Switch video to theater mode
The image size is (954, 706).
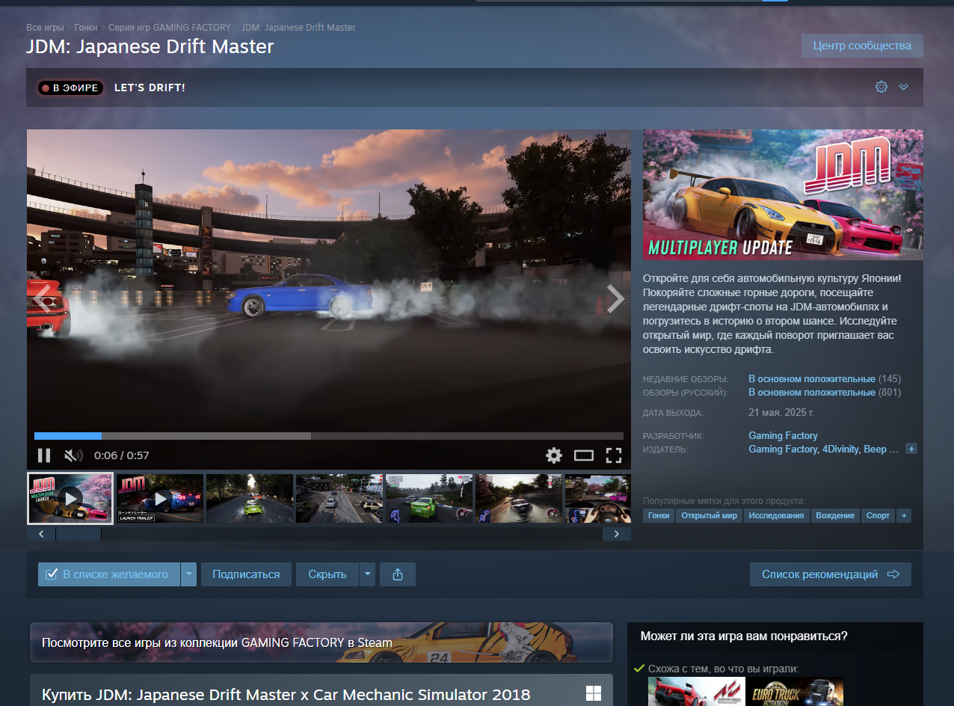click(x=583, y=455)
